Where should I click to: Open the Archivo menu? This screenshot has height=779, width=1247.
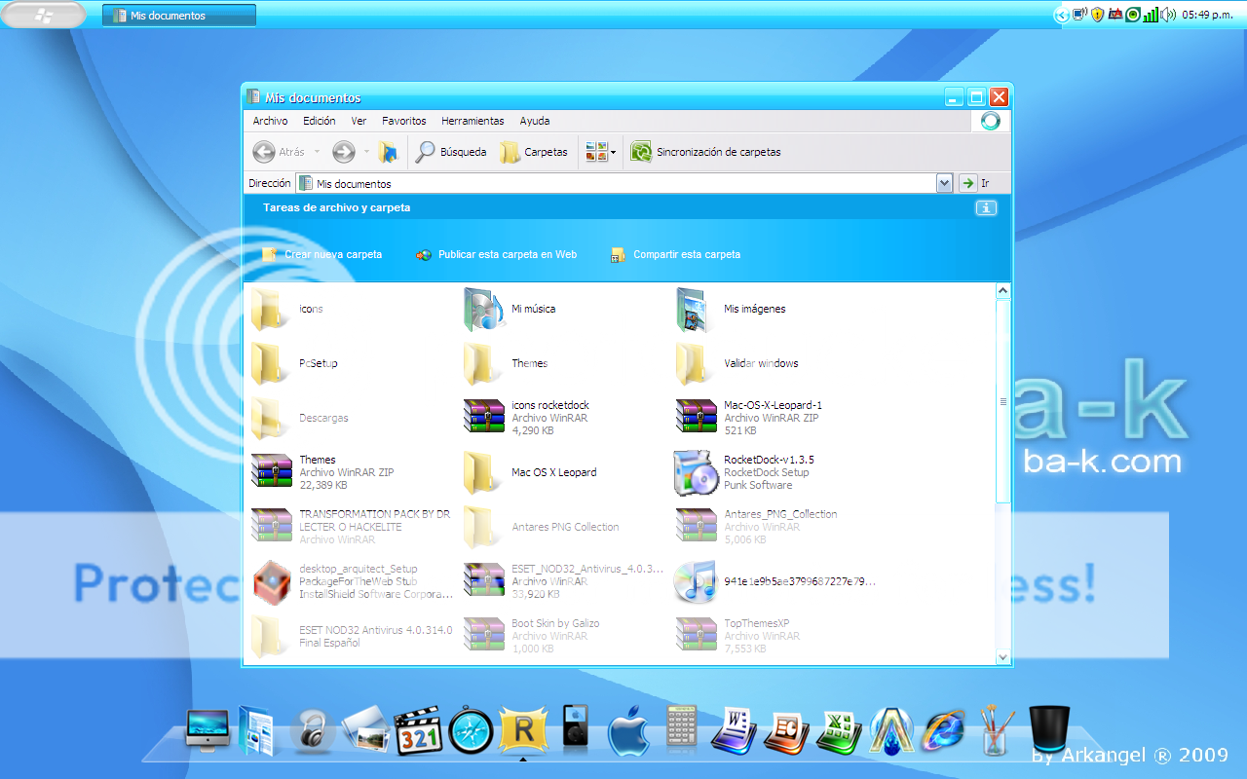coord(270,121)
